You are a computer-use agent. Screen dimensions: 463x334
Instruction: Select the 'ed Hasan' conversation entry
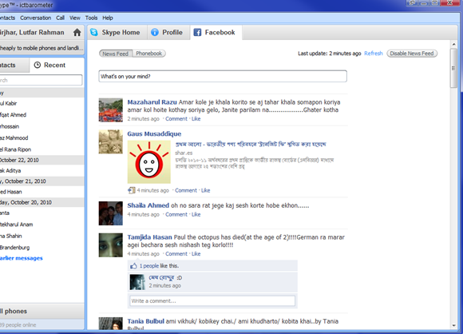pyautogui.click(x=42, y=192)
